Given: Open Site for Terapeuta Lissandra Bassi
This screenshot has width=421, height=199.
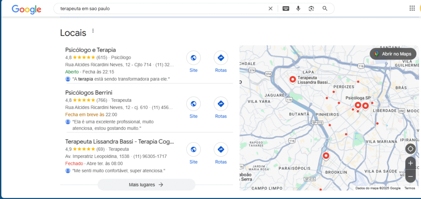Looking at the screenshot, I should point(193,154).
